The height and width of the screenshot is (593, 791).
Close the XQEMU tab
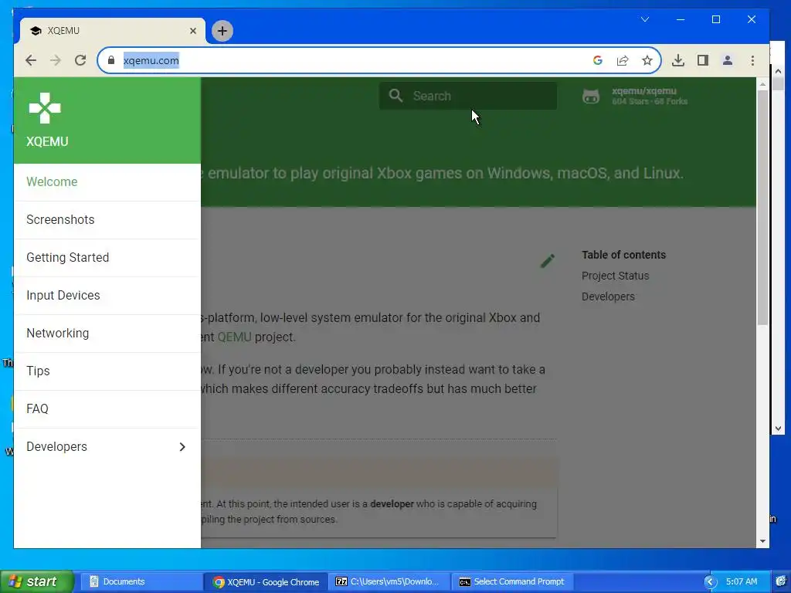(192, 31)
